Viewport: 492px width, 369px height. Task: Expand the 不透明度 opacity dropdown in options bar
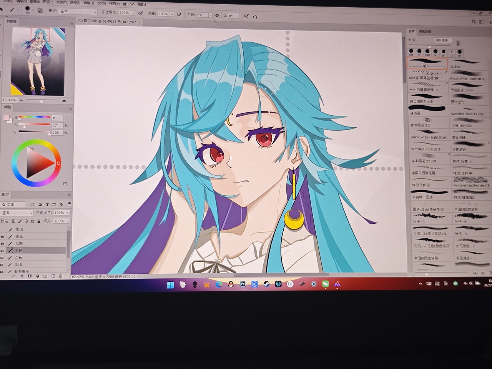tap(133, 13)
